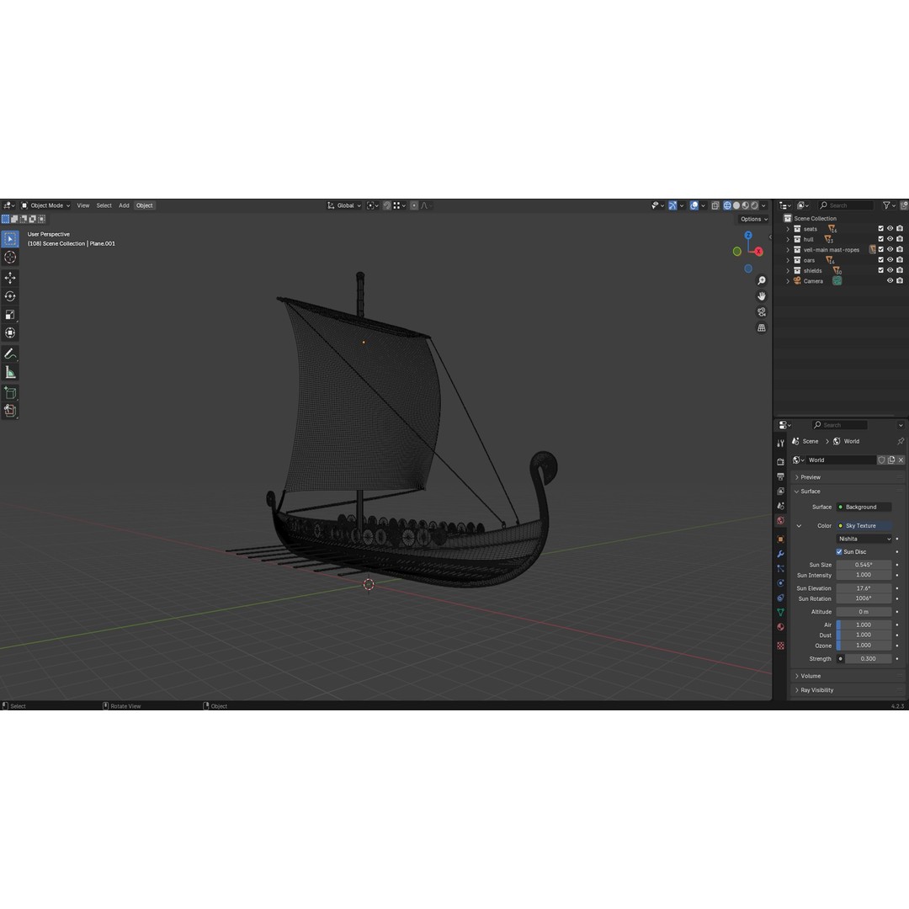This screenshot has height=909, width=909.
Task: Open the Object menu in the header
Action: (x=144, y=205)
